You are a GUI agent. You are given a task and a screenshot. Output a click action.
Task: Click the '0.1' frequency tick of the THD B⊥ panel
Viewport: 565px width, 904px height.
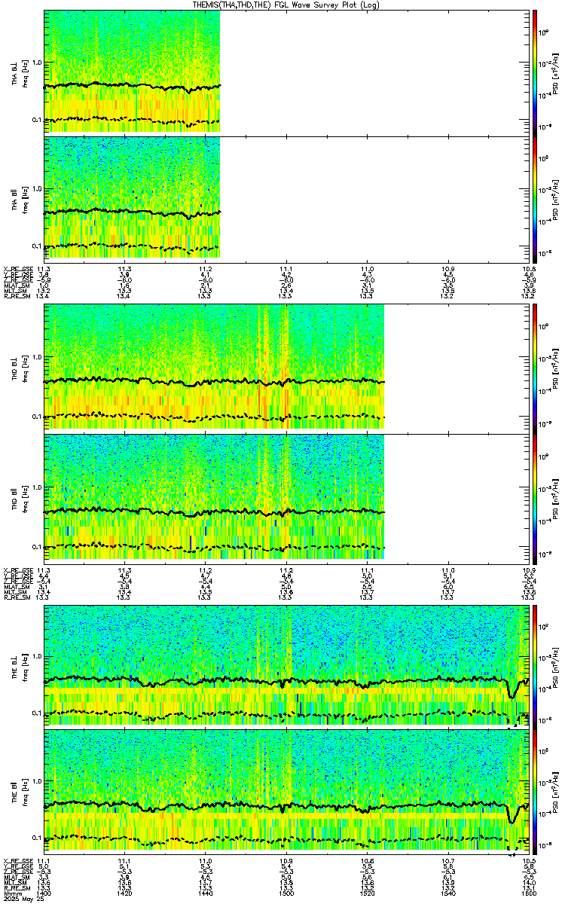click(x=36, y=415)
